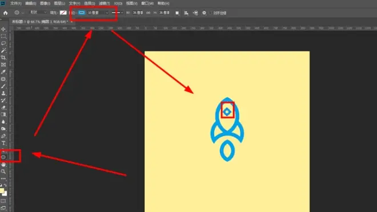Toggle the width-height link icon
The height and width of the screenshot is (212, 377).
pos(149,13)
